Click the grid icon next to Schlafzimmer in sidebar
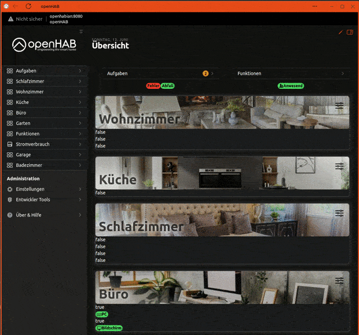The height and width of the screenshot is (335, 359). tap(10, 82)
